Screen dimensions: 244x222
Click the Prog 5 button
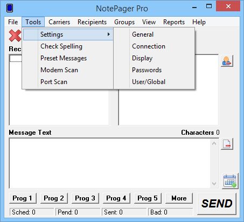tap(148, 198)
